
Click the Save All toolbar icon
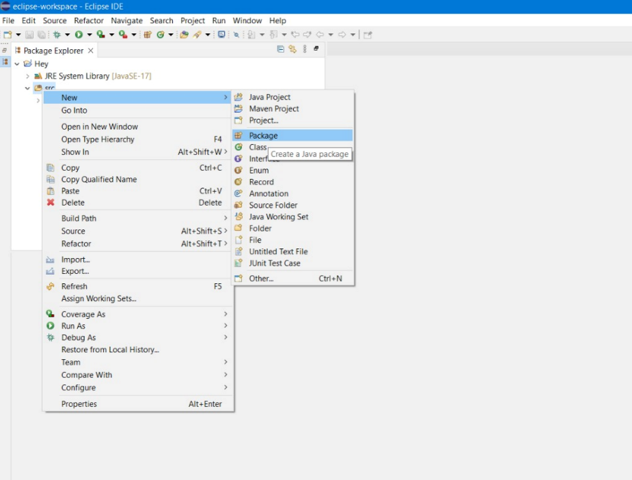tap(42, 35)
